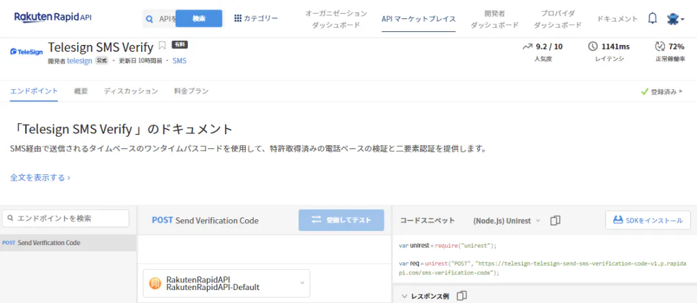697x303 pixels.
Task: Click the コードスニペット label
Action: [x=427, y=220]
